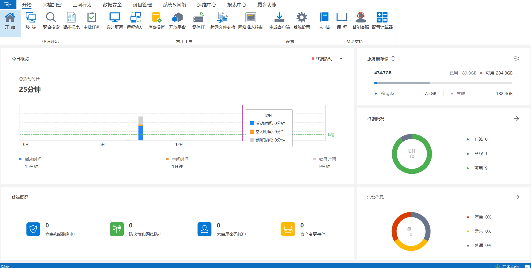Open server storage settings gear
Screen dimensions: 531x268
[516, 59]
